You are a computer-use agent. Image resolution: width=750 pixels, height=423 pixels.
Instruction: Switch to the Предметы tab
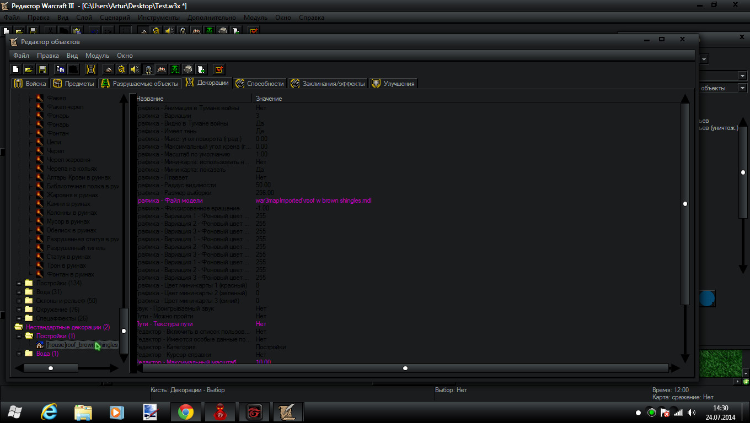click(x=73, y=83)
